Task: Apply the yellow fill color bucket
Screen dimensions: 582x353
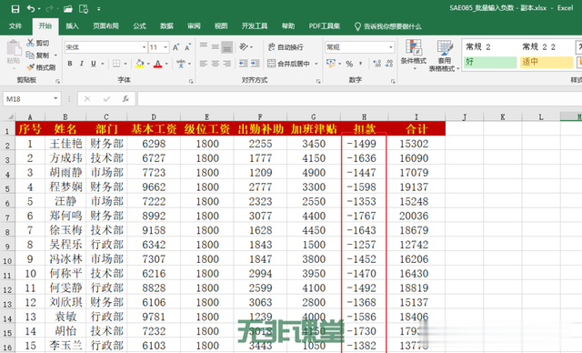Action: point(140,64)
